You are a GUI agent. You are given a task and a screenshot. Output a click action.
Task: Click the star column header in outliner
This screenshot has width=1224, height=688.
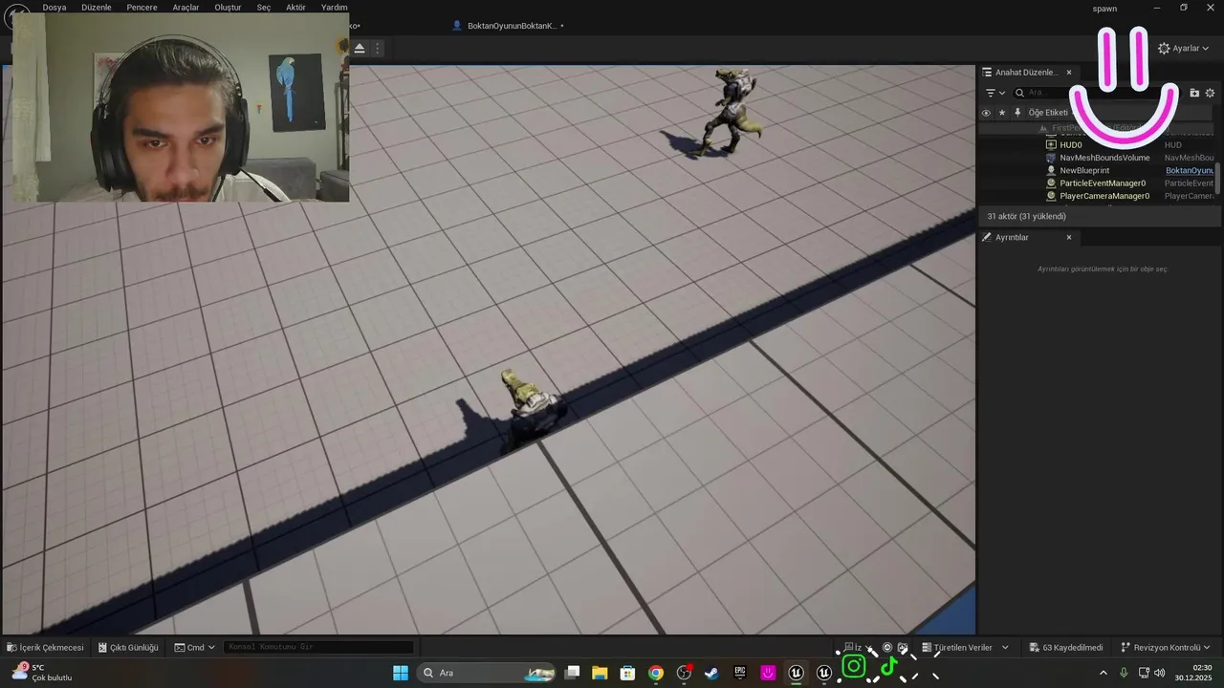pos(1002,113)
